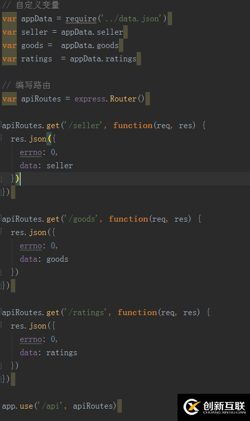The width and height of the screenshot is (250, 421).
Task: Click the highlighted closing bracket '})' at the caret line
Action: (x=15, y=179)
